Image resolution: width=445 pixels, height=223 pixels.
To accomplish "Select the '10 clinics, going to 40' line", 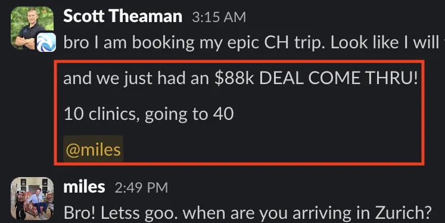I will tap(149, 114).
